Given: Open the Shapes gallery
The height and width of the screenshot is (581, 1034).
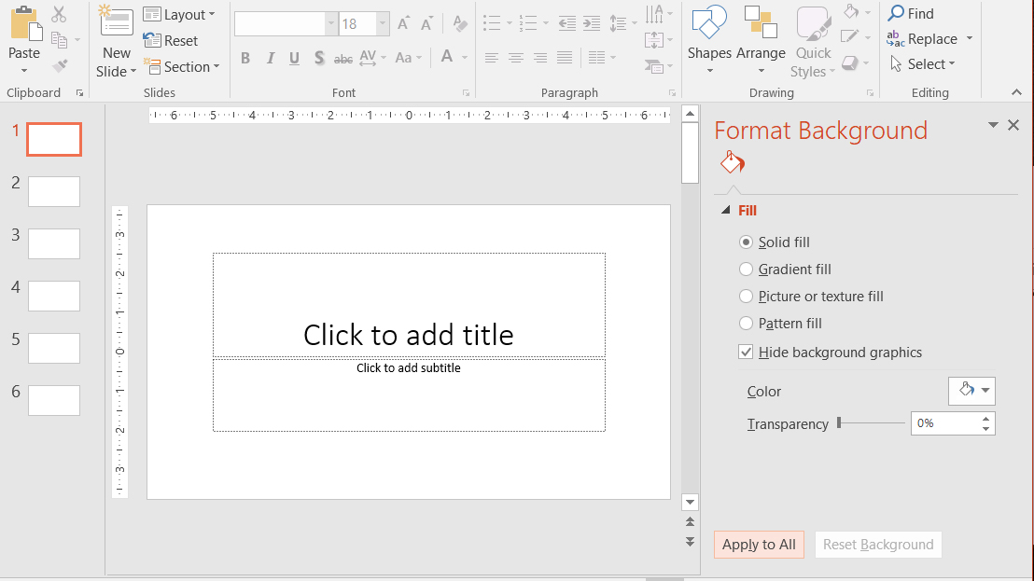Looking at the screenshot, I should point(709,40).
